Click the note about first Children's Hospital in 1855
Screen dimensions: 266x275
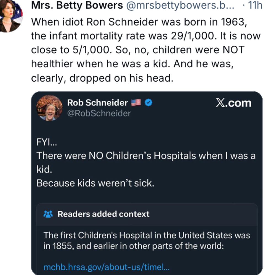coord(147,235)
